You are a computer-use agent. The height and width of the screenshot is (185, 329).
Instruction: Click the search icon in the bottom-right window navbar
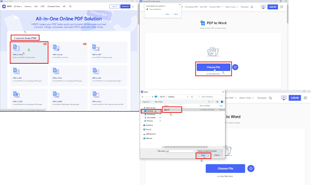point(270,98)
